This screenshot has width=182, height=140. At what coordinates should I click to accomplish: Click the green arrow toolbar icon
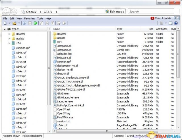35,23
